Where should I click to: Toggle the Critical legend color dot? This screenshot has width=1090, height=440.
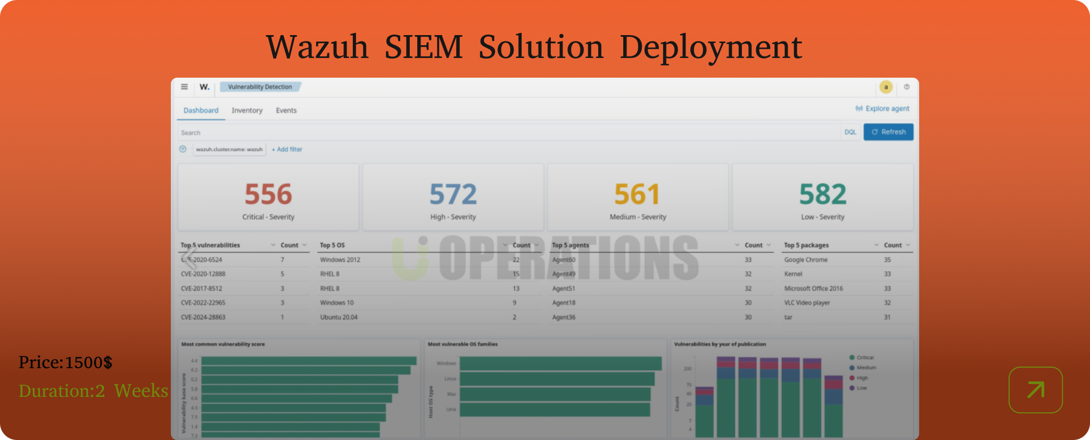click(852, 358)
